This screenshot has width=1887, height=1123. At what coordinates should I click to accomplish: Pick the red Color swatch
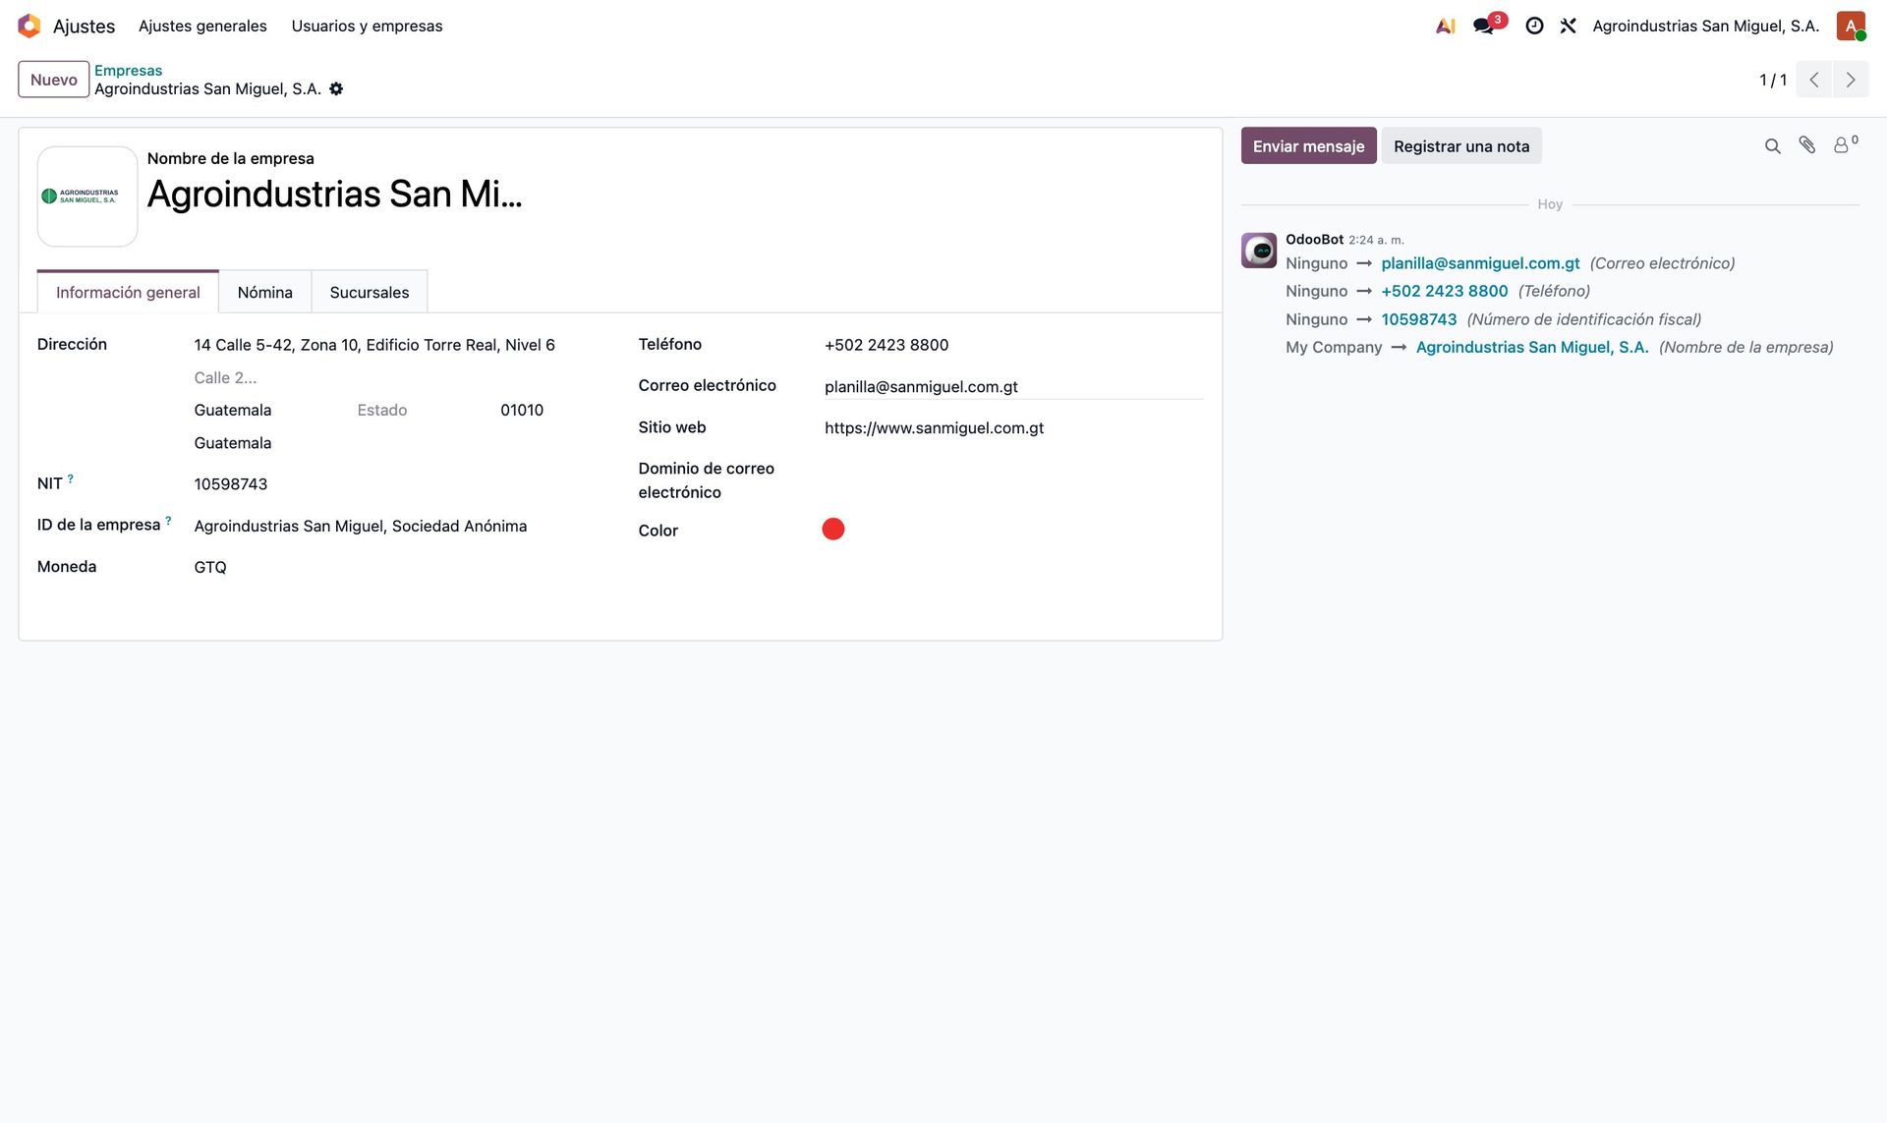tap(833, 530)
